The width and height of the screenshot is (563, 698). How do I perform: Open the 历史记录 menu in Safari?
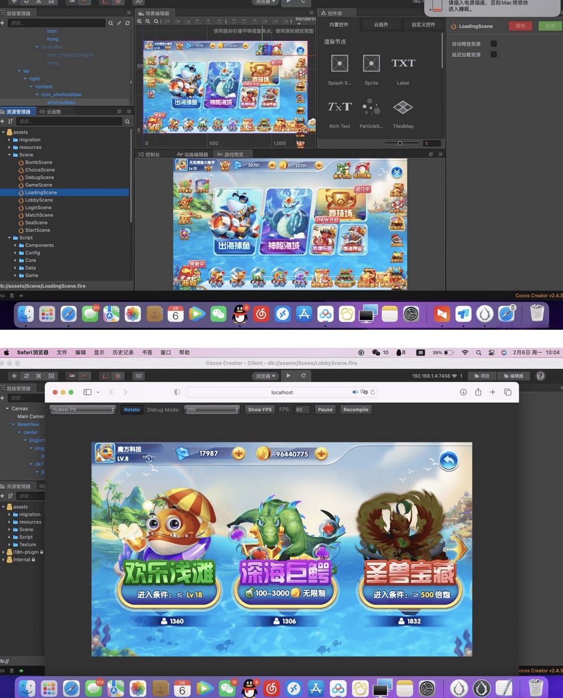tap(123, 352)
